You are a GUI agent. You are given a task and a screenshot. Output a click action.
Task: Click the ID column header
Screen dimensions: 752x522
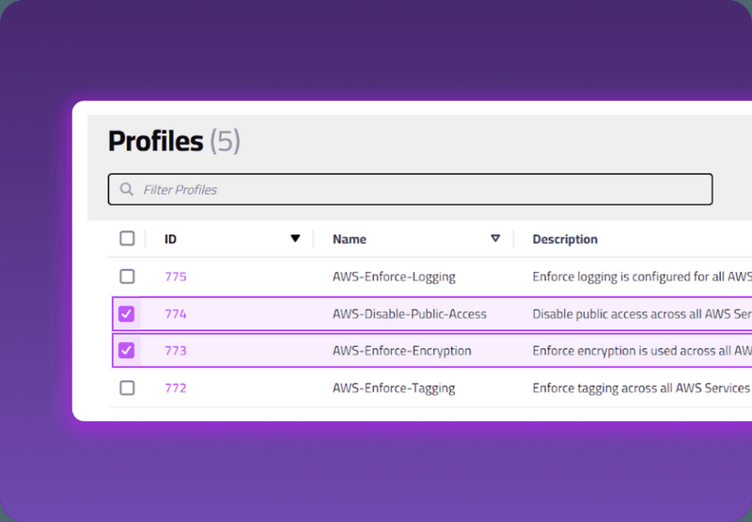point(170,239)
